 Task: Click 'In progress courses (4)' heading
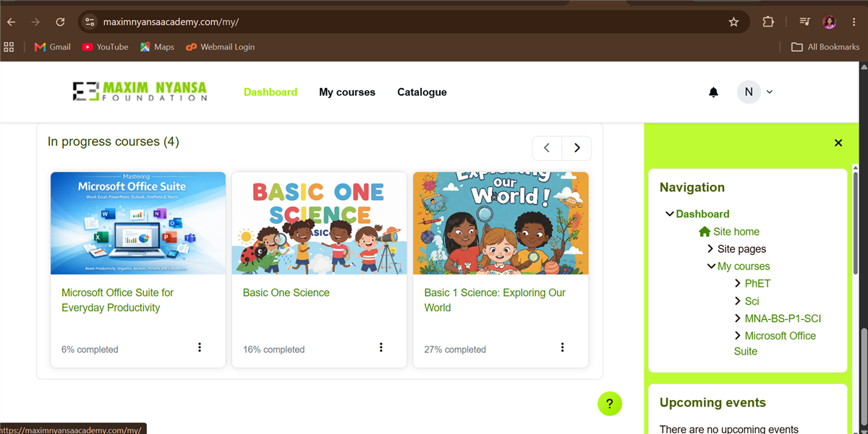[x=114, y=142]
